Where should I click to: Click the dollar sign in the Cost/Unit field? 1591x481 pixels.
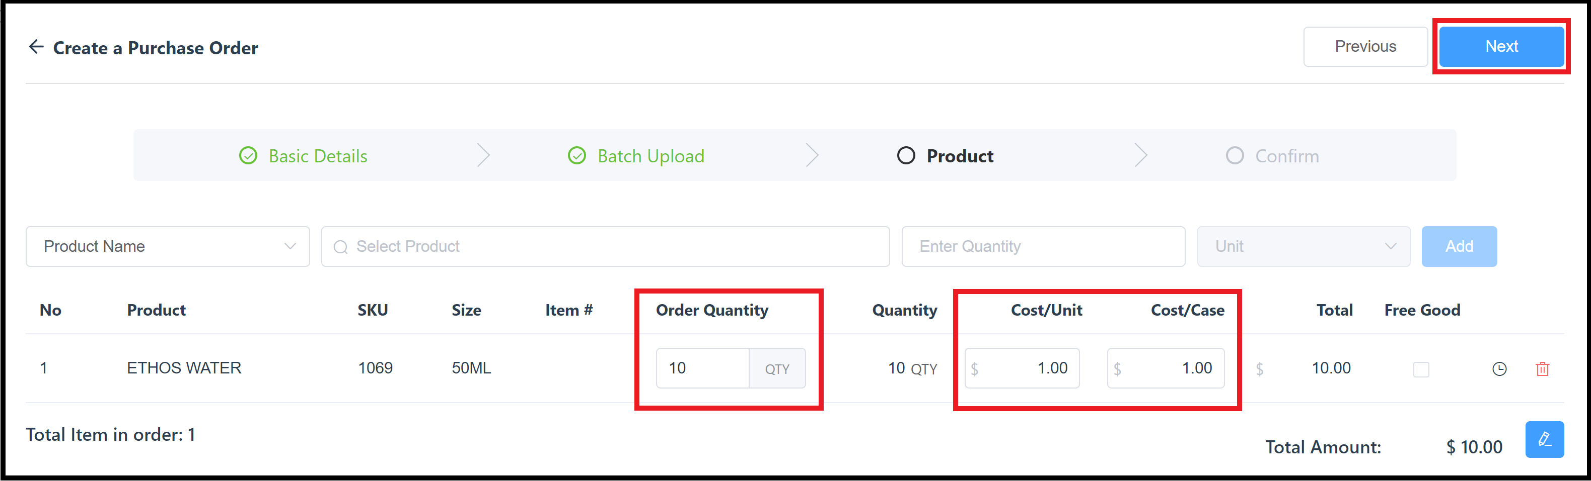tap(975, 368)
